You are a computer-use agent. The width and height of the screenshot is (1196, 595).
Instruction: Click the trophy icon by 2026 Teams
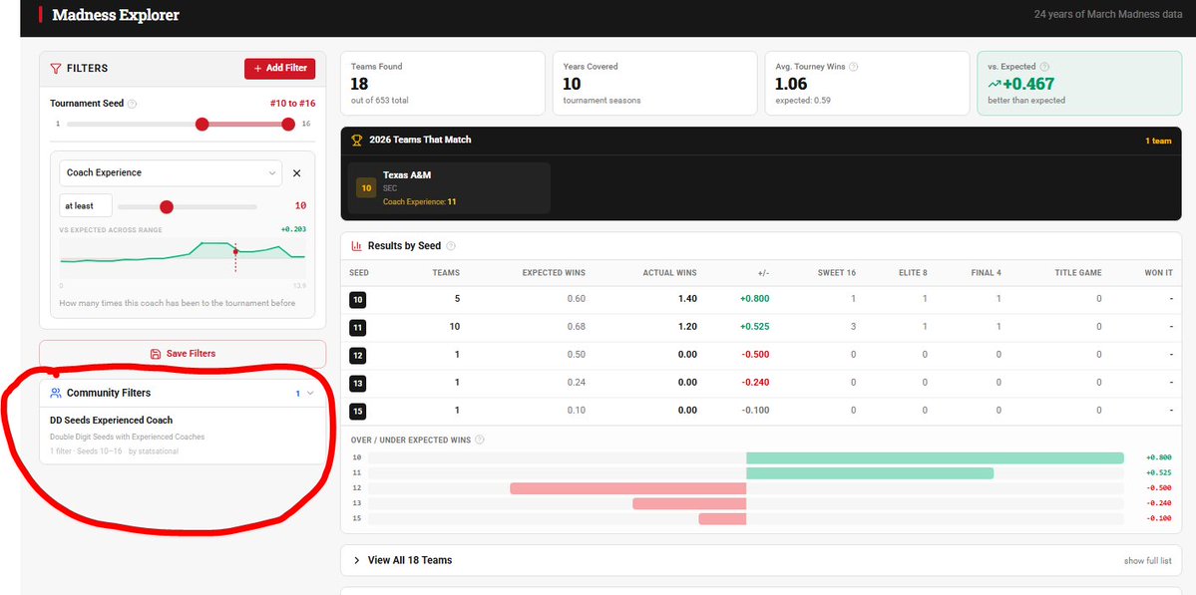point(356,141)
